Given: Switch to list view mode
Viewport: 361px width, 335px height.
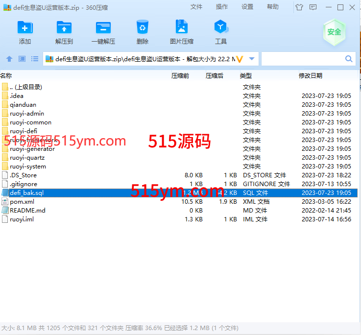Looking at the screenshot, I should coord(35,59).
